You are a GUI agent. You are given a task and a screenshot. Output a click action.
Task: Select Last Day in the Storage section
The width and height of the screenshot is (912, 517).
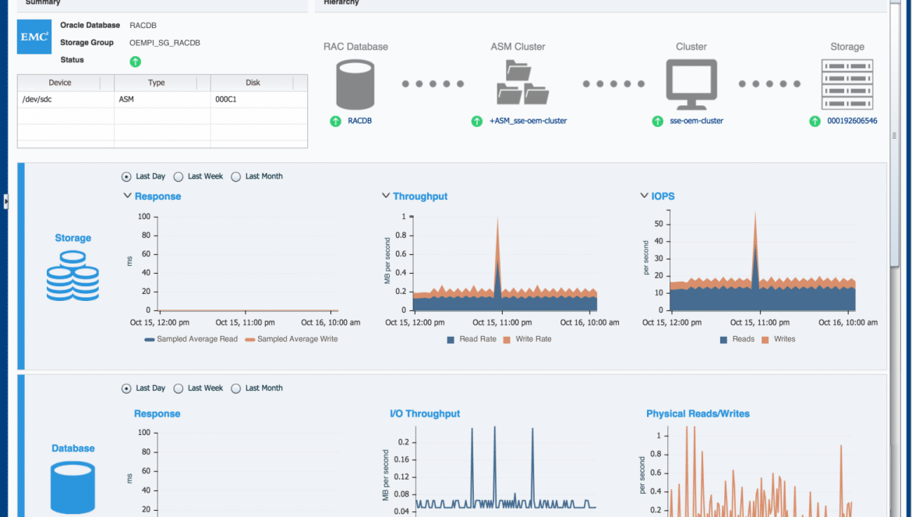tap(126, 177)
